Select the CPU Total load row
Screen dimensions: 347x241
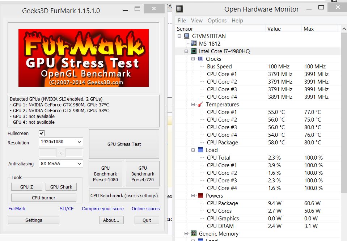[258, 157]
